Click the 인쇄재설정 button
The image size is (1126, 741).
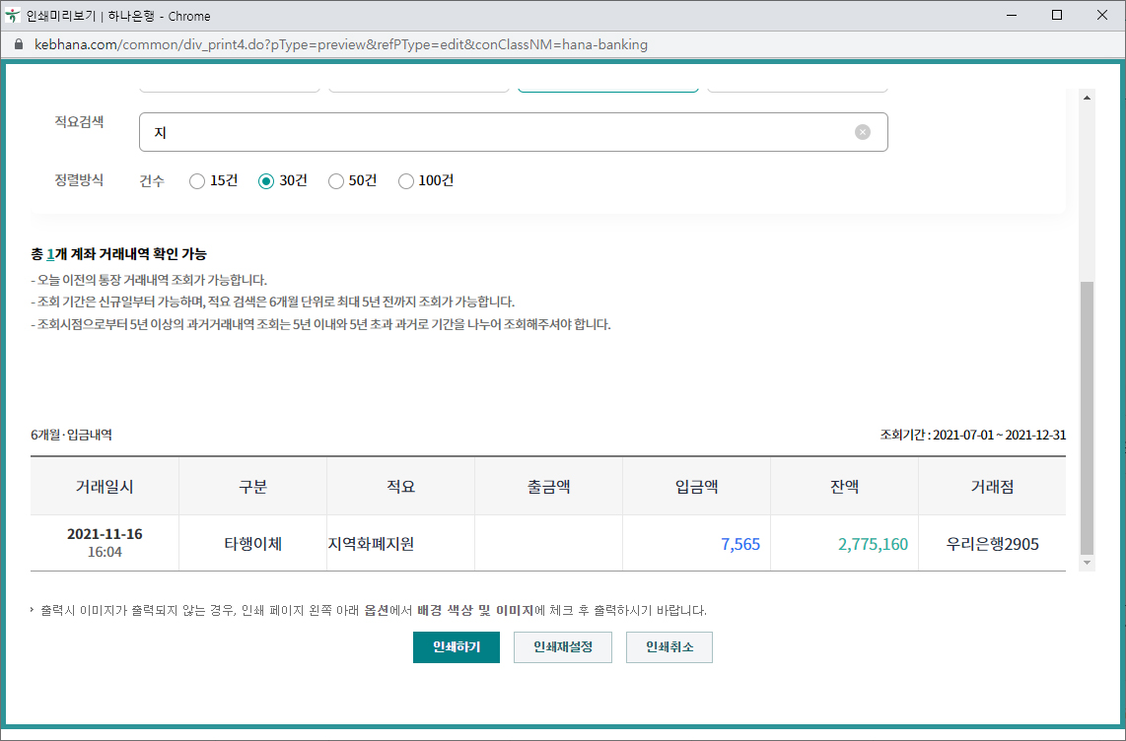tap(562, 647)
